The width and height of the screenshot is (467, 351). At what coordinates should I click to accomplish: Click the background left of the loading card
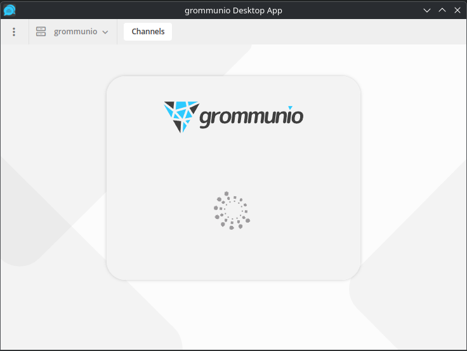(54, 178)
